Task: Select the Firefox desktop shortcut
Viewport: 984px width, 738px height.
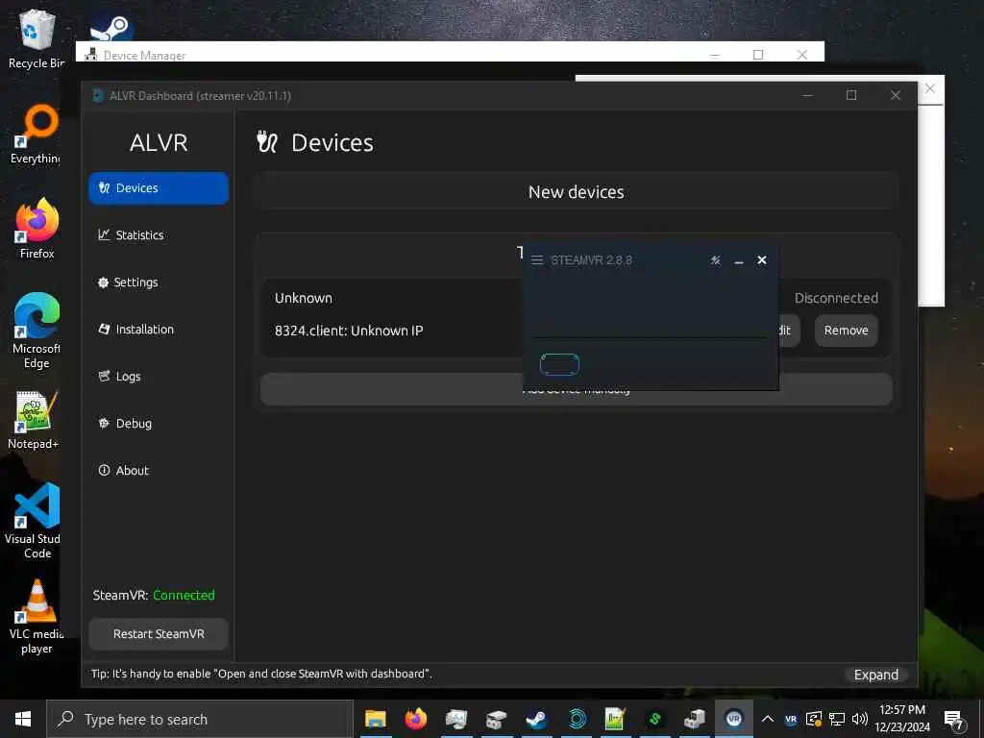Action: (x=37, y=229)
